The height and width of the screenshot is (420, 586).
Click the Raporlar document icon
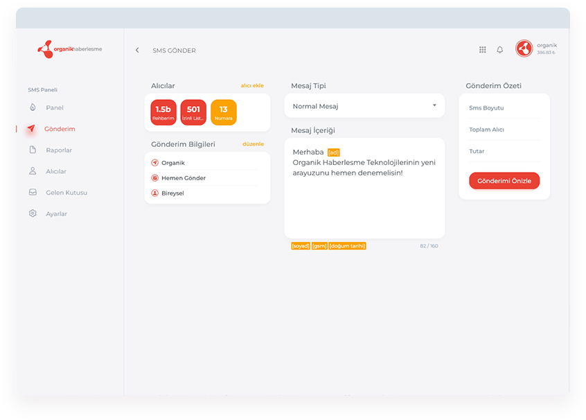pyautogui.click(x=33, y=150)
